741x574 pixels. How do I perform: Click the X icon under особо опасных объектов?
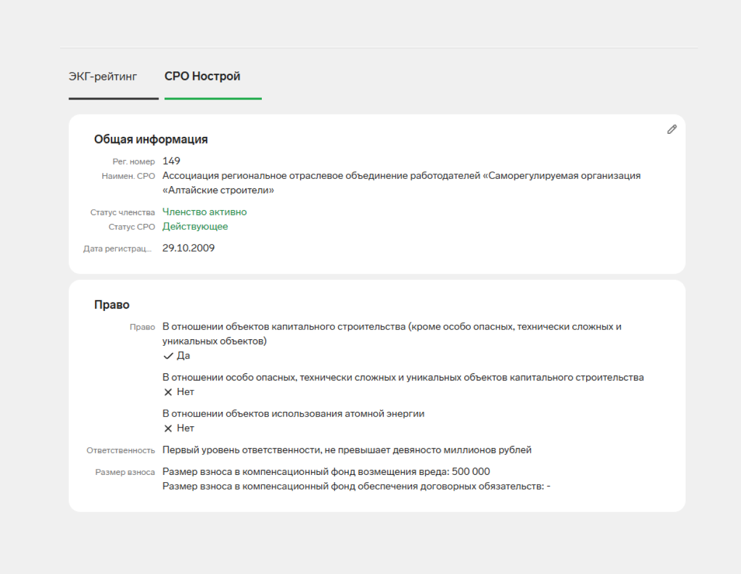pos(168,392)
